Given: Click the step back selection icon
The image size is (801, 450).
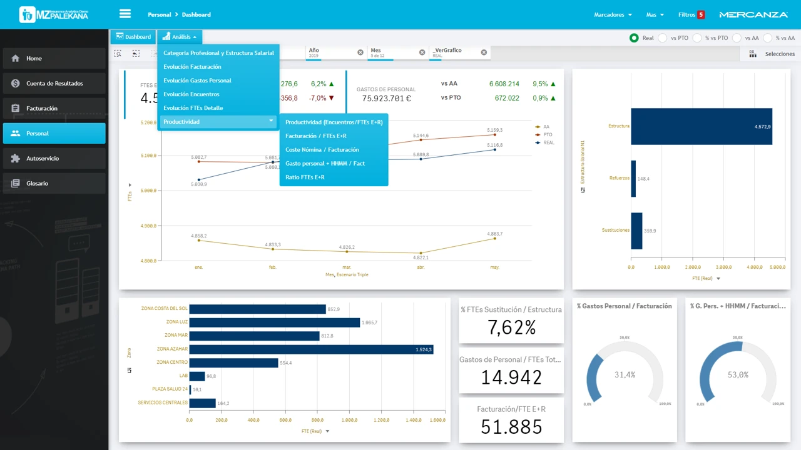Looking at the screenshot, I should [x=136, y=54].
